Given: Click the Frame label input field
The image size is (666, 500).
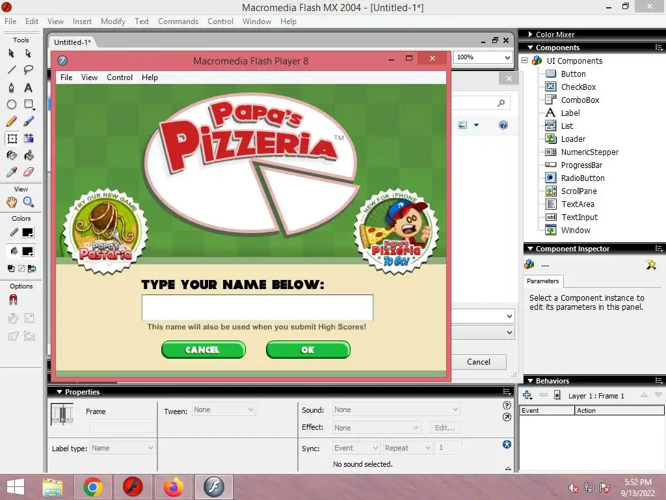Looking at the screenshot, I should click(x=122, y=426).
